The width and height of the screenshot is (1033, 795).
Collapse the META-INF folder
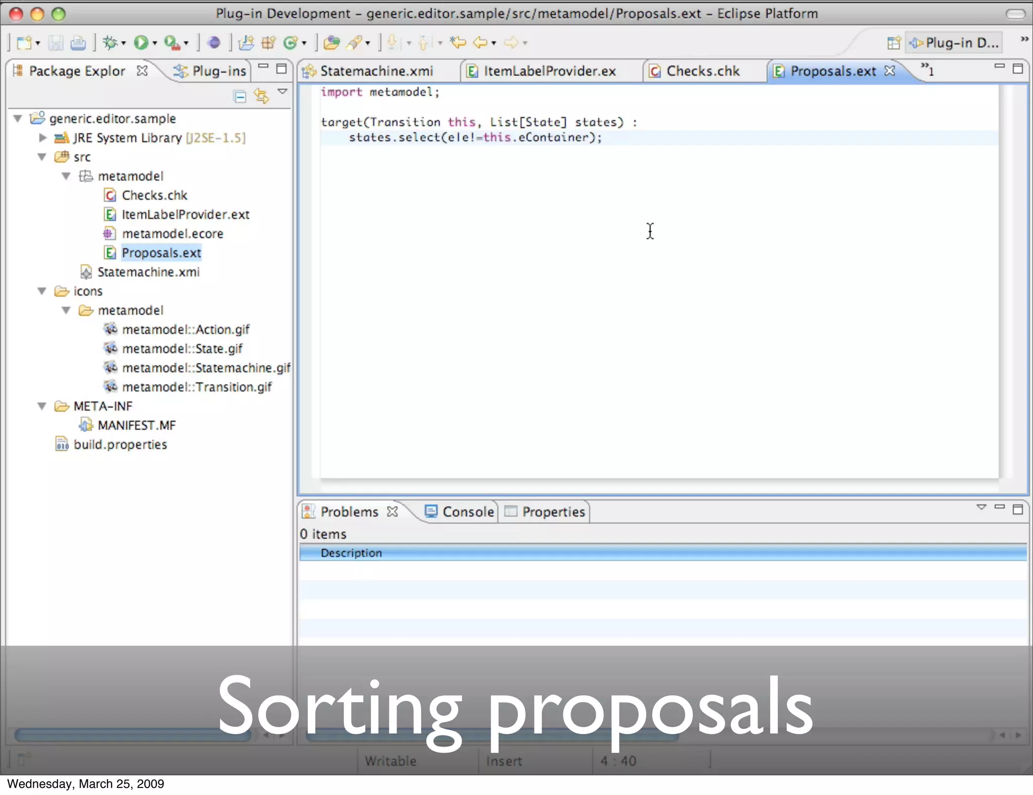coord(42,406)
